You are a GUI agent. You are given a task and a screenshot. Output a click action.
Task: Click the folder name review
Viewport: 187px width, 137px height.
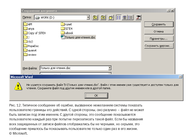point(32,55)
